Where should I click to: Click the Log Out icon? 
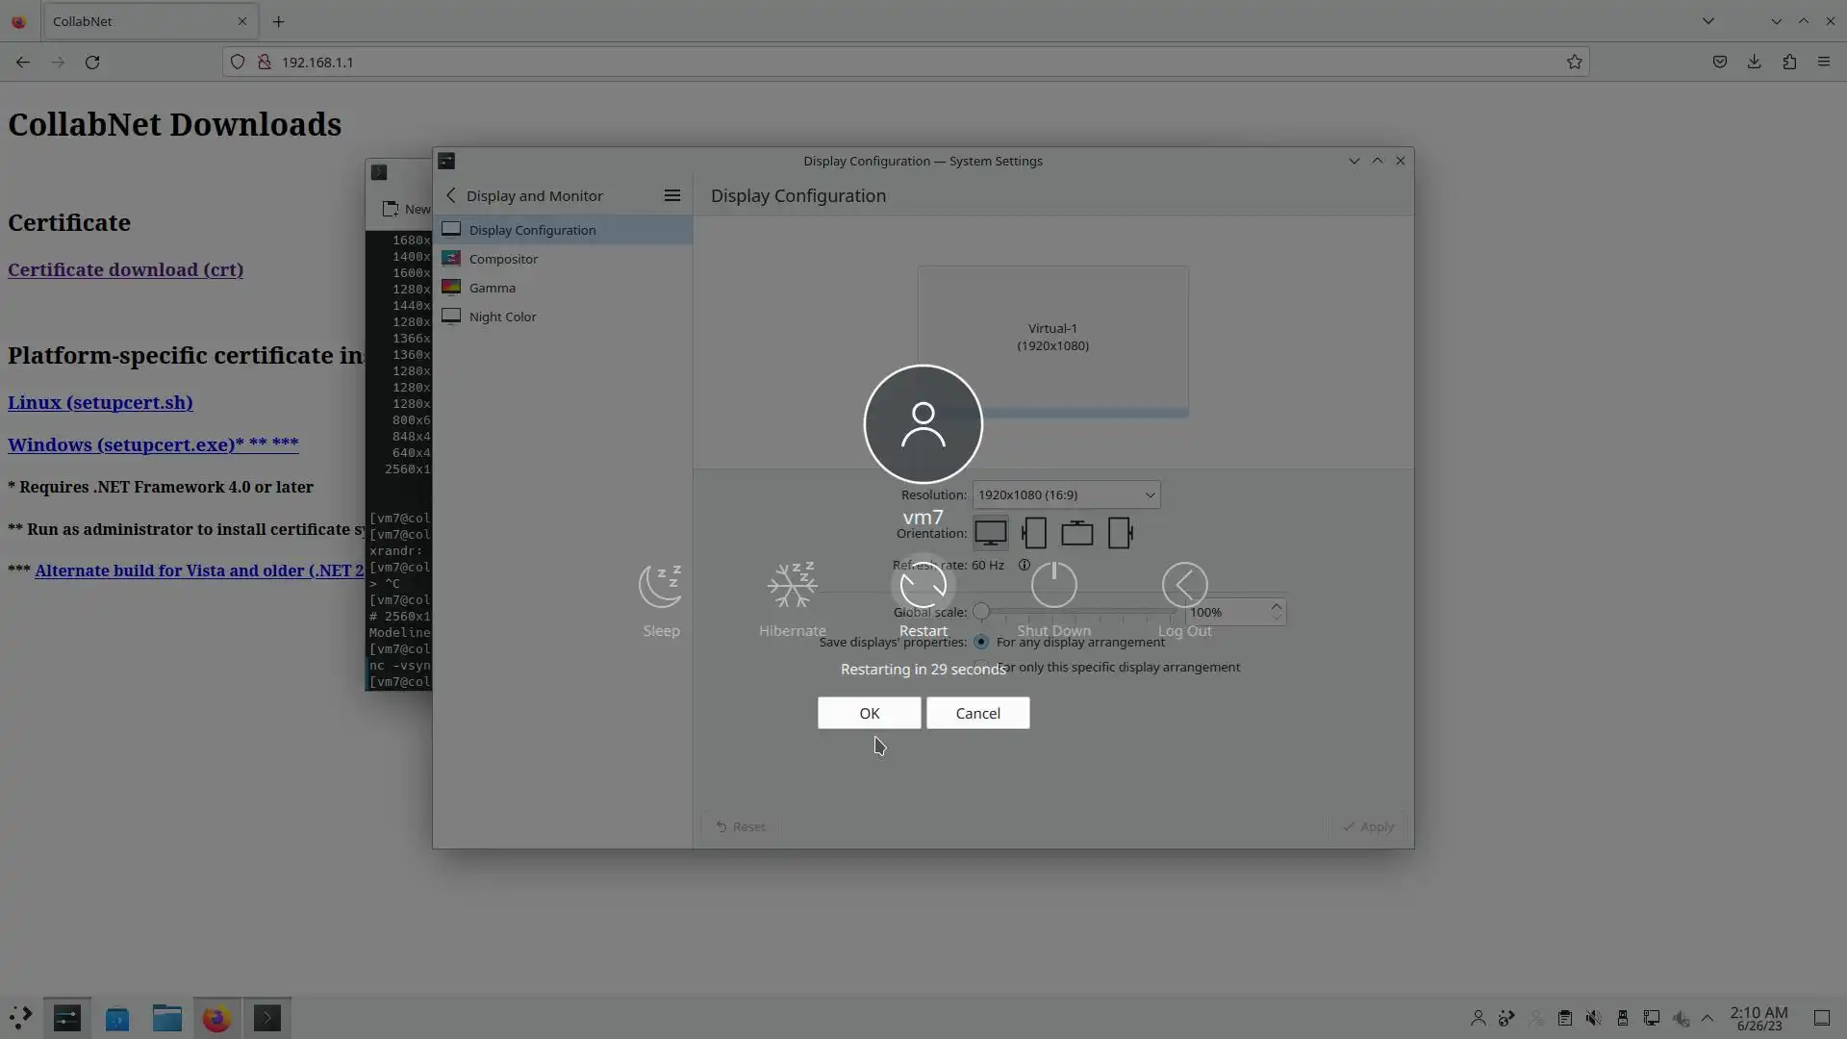click(1184, 586)
